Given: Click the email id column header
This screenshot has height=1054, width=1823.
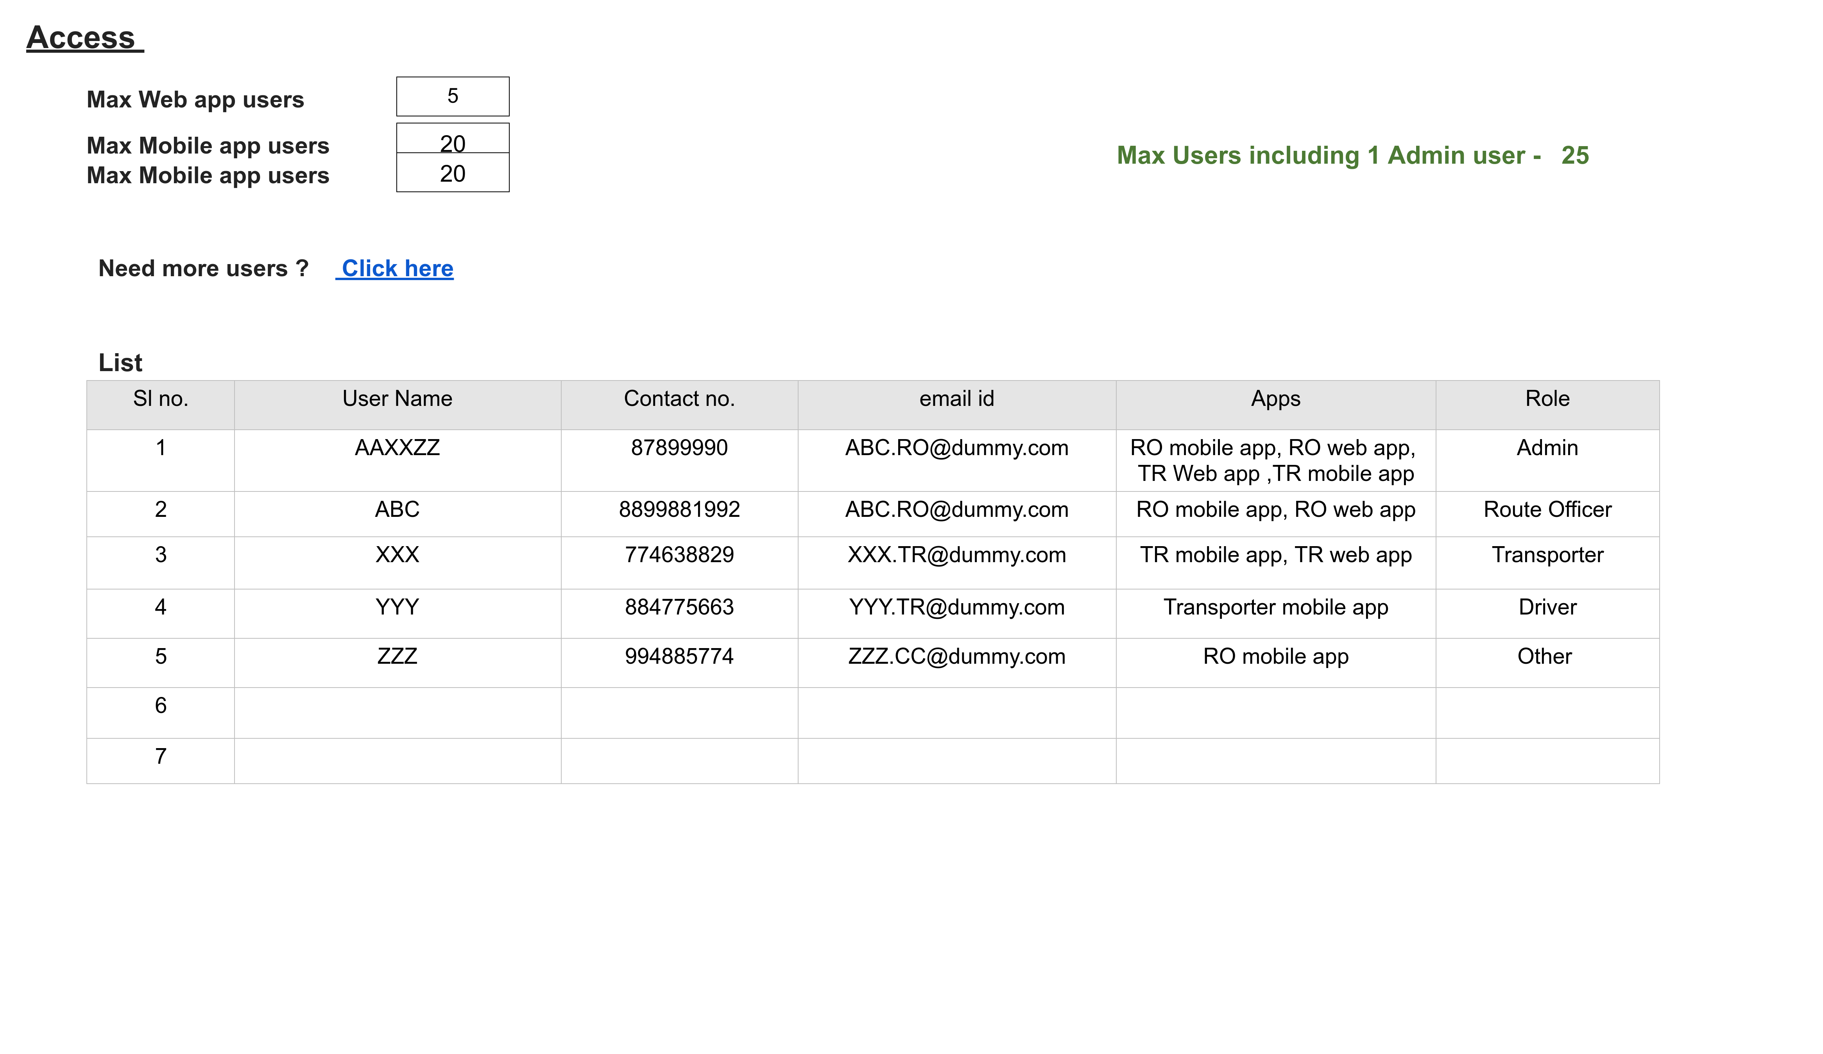Looking at the screenshot, I should 956,398.
